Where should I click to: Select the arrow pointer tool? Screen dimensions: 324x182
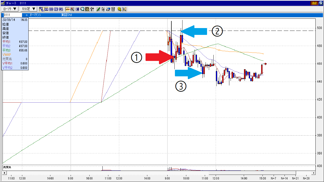(x=103, y=9)
